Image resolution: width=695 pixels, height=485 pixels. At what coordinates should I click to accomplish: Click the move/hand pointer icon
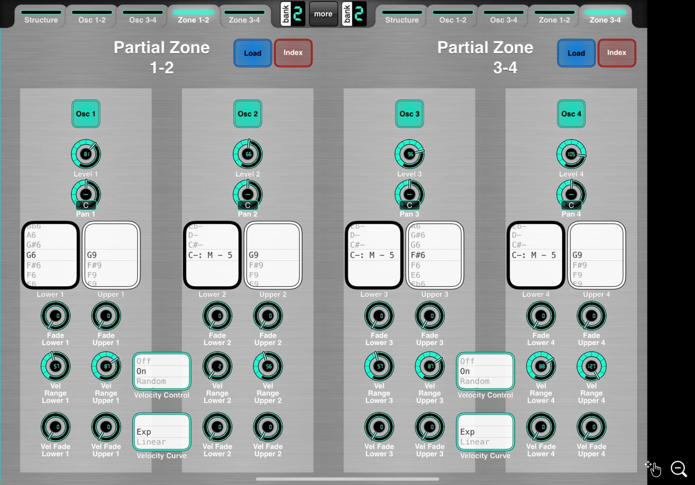653,469
